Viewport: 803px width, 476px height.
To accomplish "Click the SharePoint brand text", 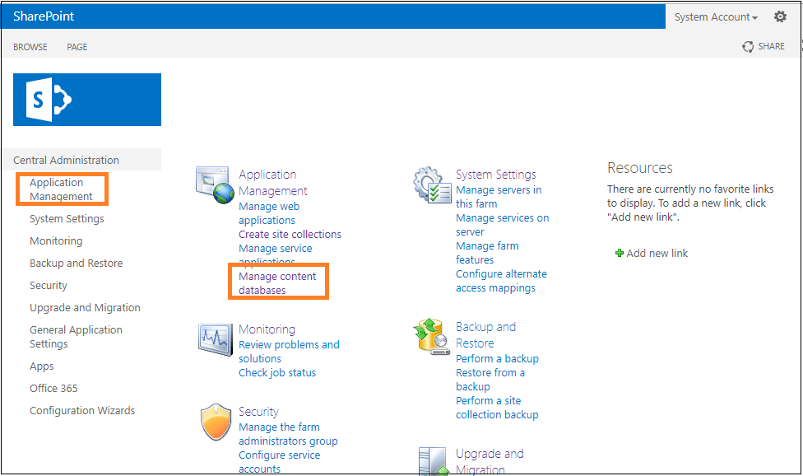I will coord(44,16).
